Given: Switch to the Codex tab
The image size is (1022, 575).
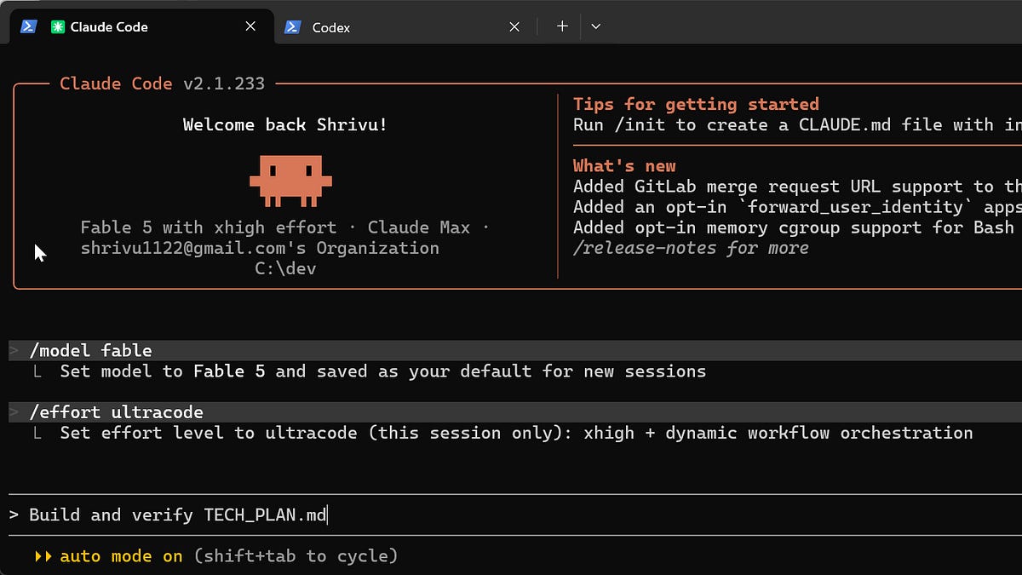Looking at the screenshot, I should coord(405,26).
